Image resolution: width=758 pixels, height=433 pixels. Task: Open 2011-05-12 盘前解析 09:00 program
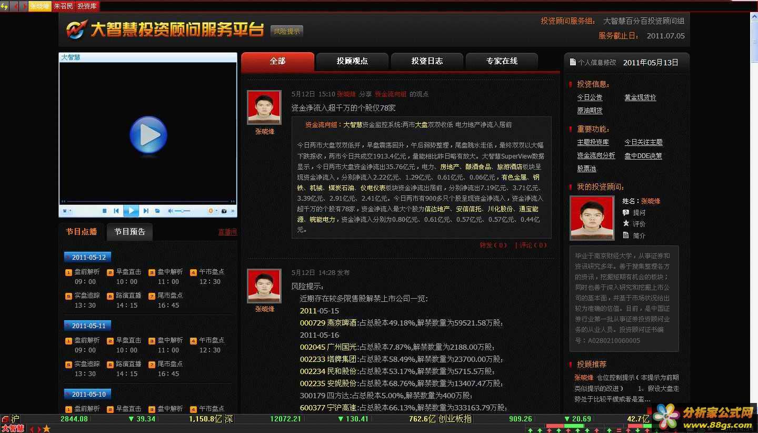pos(83,277)
